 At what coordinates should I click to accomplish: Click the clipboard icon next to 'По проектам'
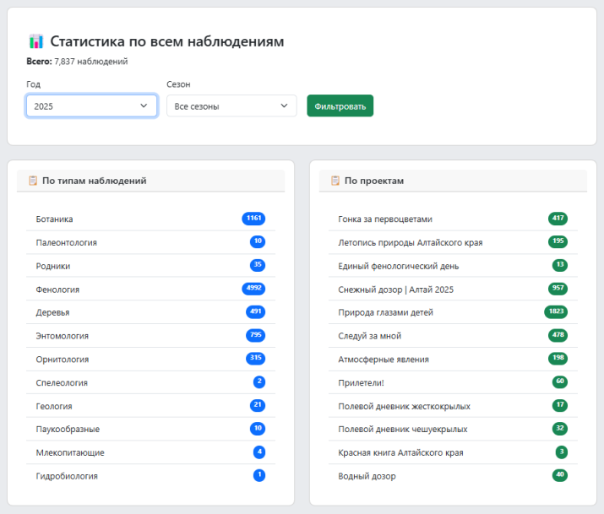335,181
